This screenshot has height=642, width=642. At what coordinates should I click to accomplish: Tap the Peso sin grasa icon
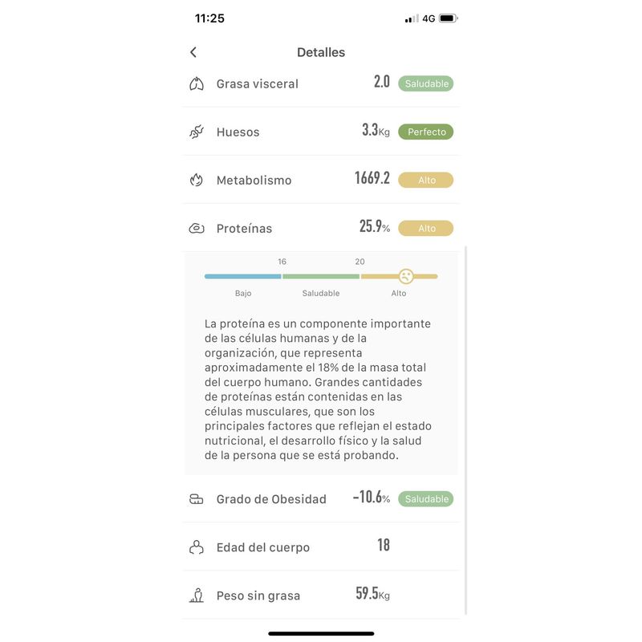(x=197, y=595)
